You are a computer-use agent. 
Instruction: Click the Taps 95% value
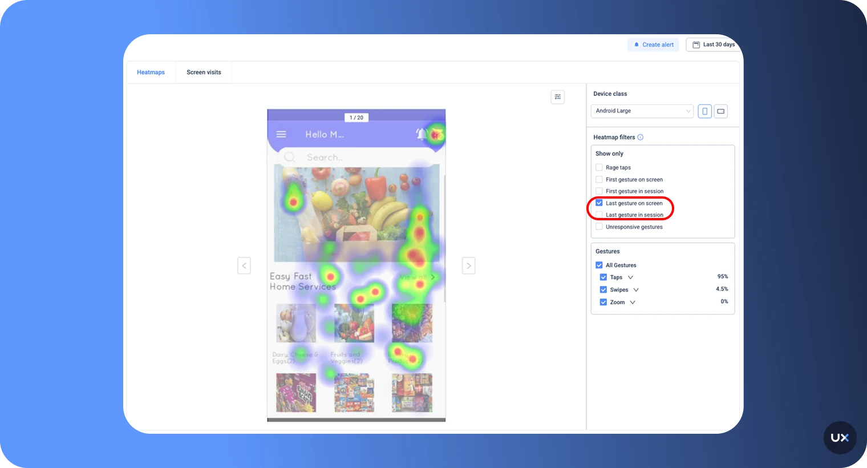click(723, 276)
